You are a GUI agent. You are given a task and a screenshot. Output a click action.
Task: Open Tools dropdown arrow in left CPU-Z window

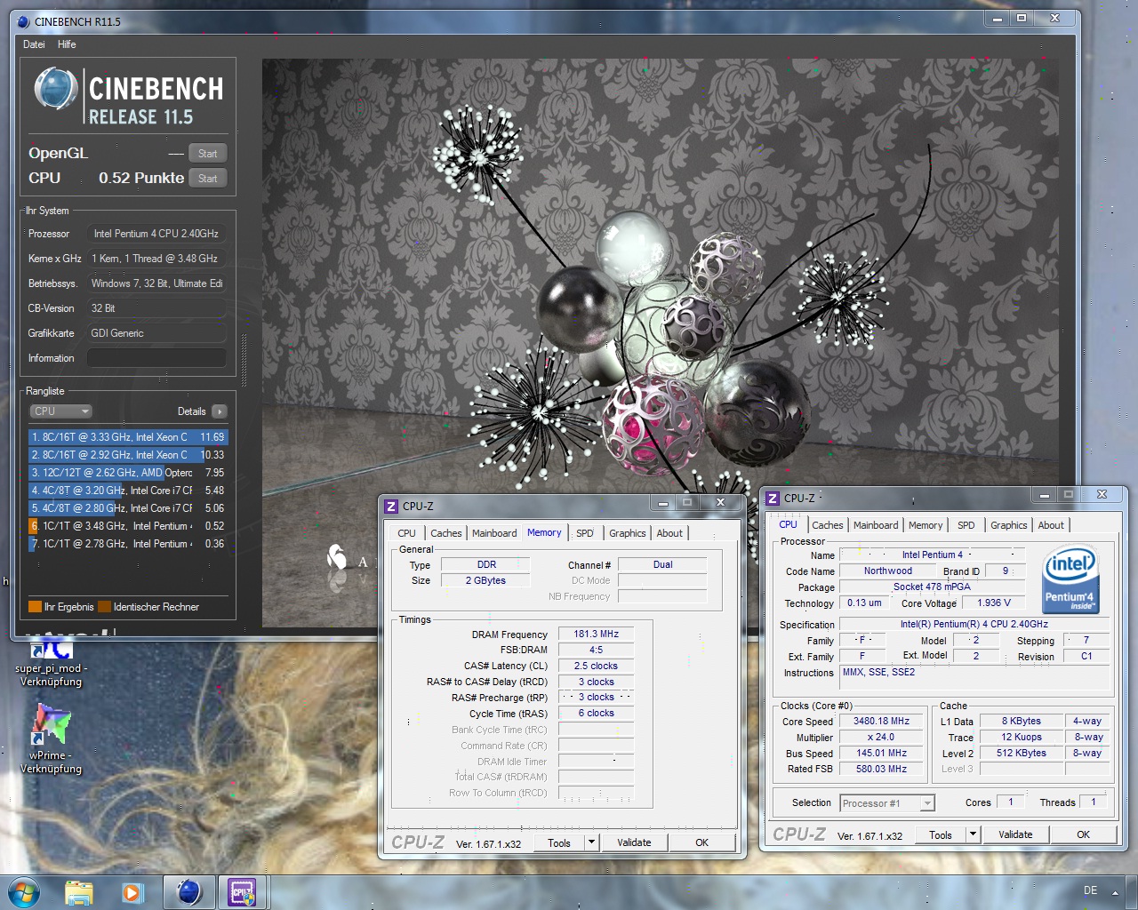coord(591,842)
